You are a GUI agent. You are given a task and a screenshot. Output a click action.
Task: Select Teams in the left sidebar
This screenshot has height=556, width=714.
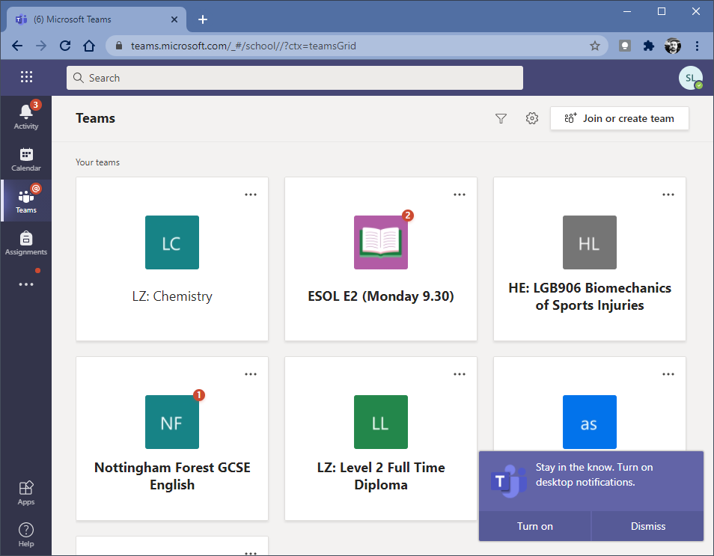pyautogui.click(x=26, y=201)
